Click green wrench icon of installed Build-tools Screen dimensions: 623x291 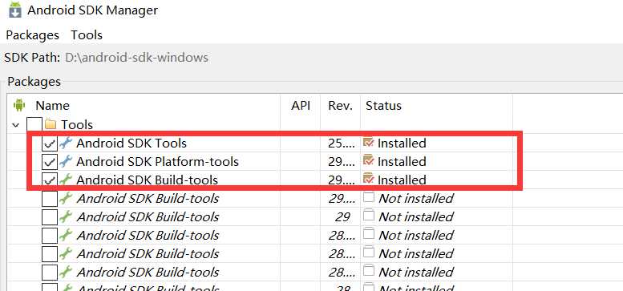[66, 180]
